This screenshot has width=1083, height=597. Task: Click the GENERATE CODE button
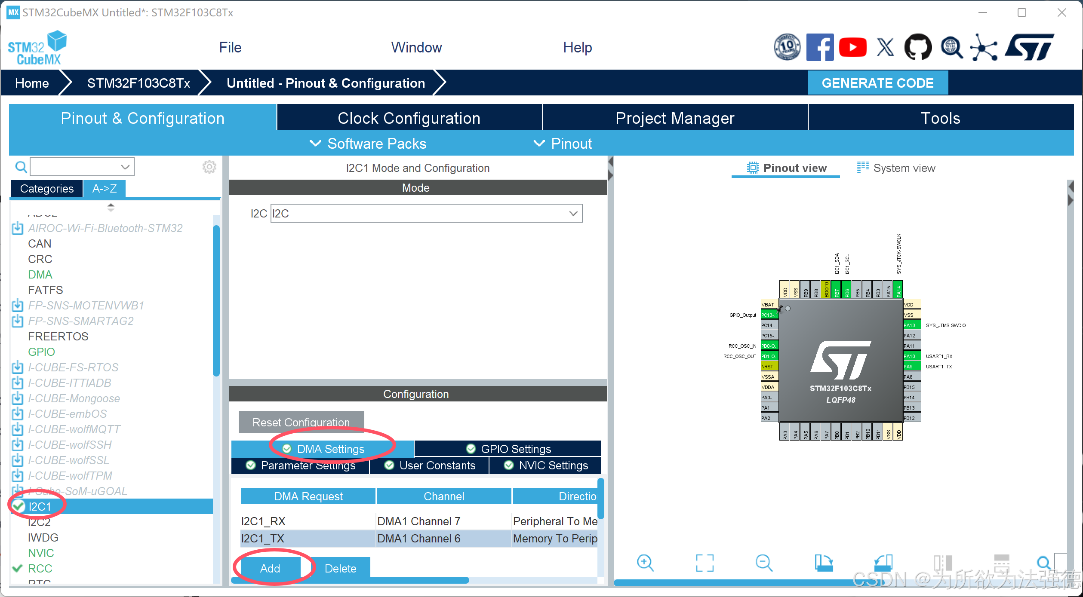877,83
